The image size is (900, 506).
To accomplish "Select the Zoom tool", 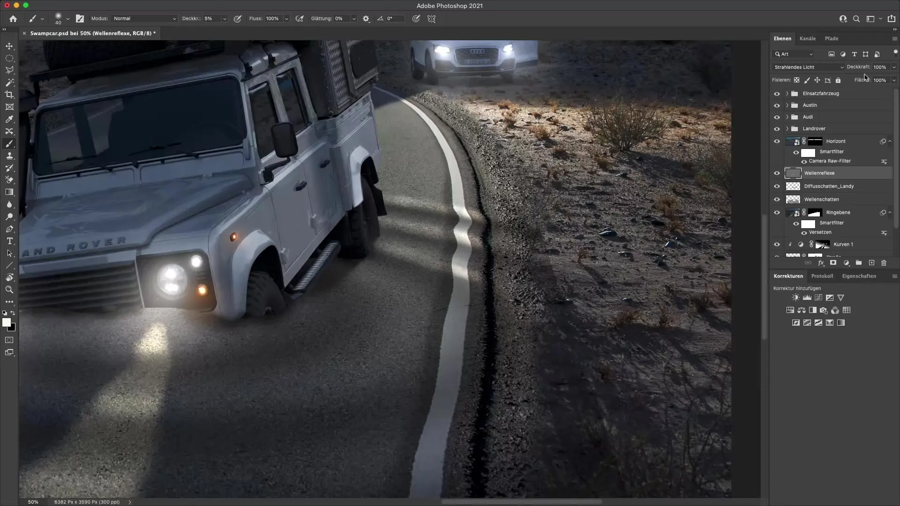I will (x=9, y=290).
